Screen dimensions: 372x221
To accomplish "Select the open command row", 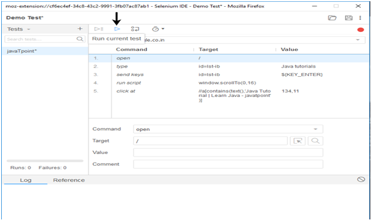I will [x=229, y=58].
